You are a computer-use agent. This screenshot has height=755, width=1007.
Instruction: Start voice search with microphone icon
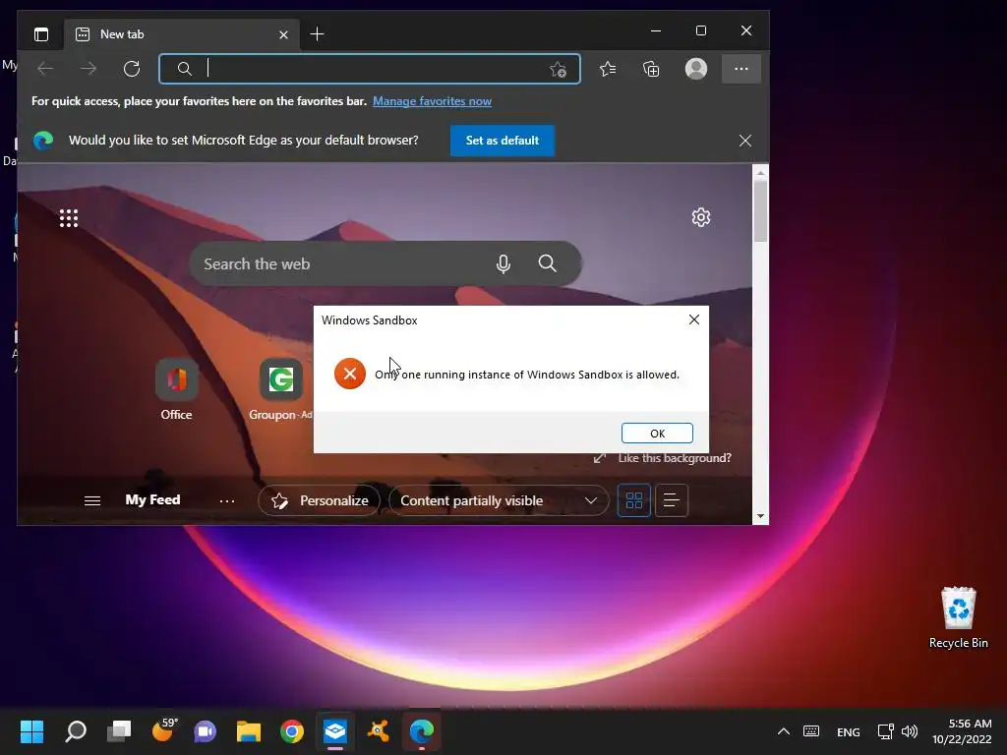click(503, 263)
